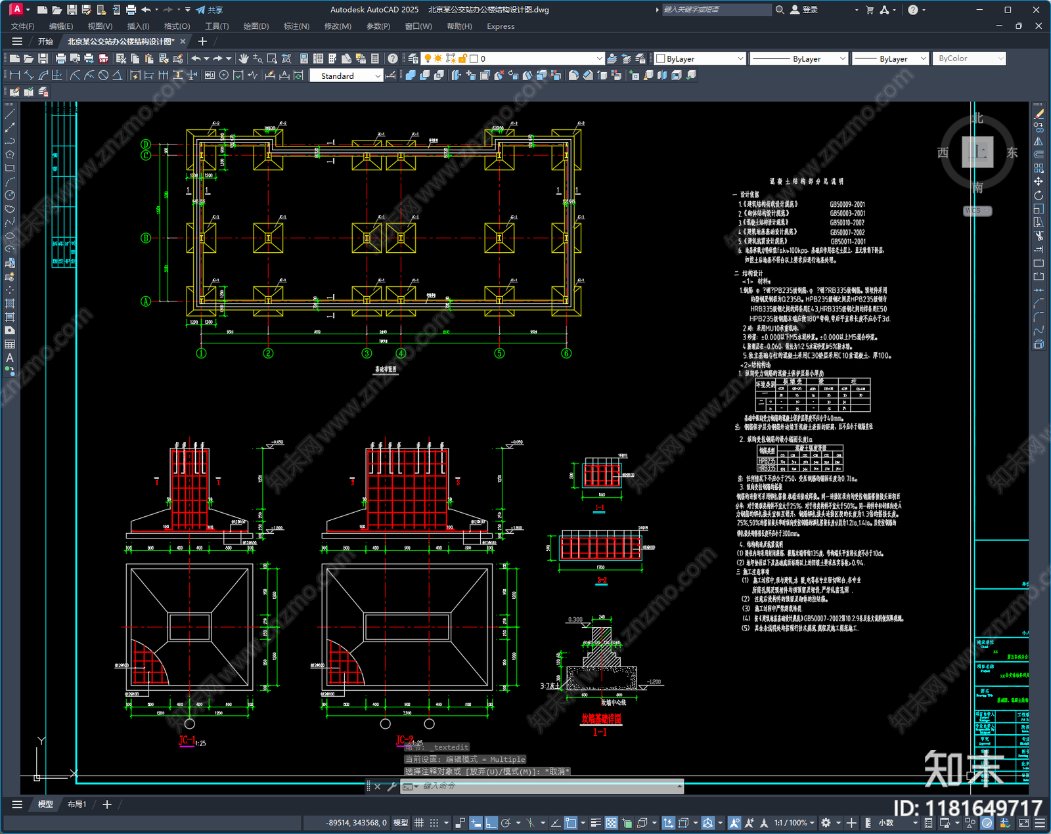1051x834 pixels.
Task: Select the Move tool in the modify toolbar
Action: click(x=1039, y=181)
